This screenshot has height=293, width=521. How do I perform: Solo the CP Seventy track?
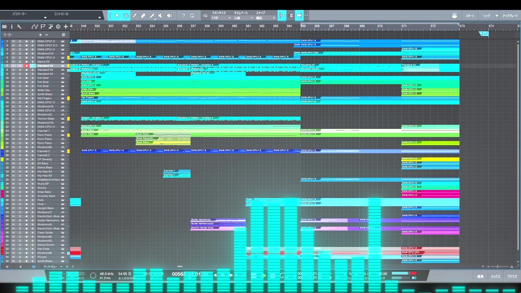[x=20, y=159]
